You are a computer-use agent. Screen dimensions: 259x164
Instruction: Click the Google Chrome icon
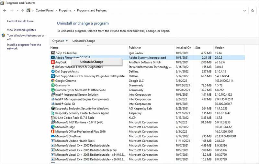[53, 81]
